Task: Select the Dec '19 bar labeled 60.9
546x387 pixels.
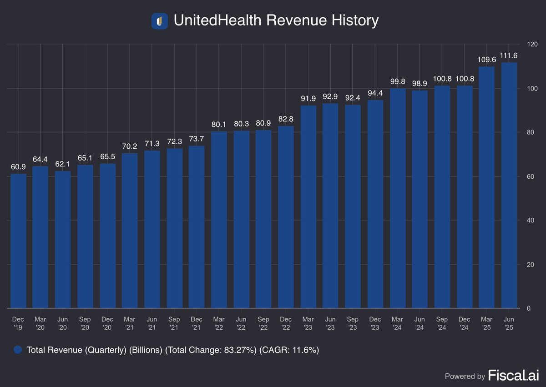Action: click(x=18, y=241)
